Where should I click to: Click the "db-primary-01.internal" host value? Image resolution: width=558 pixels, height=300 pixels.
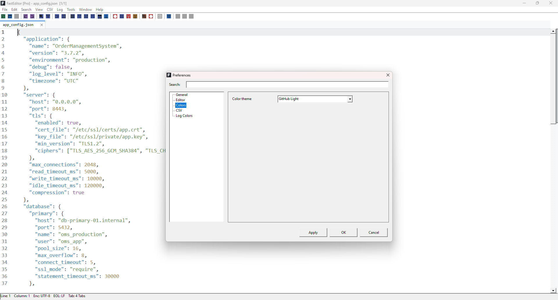click(x=93, y=220)
